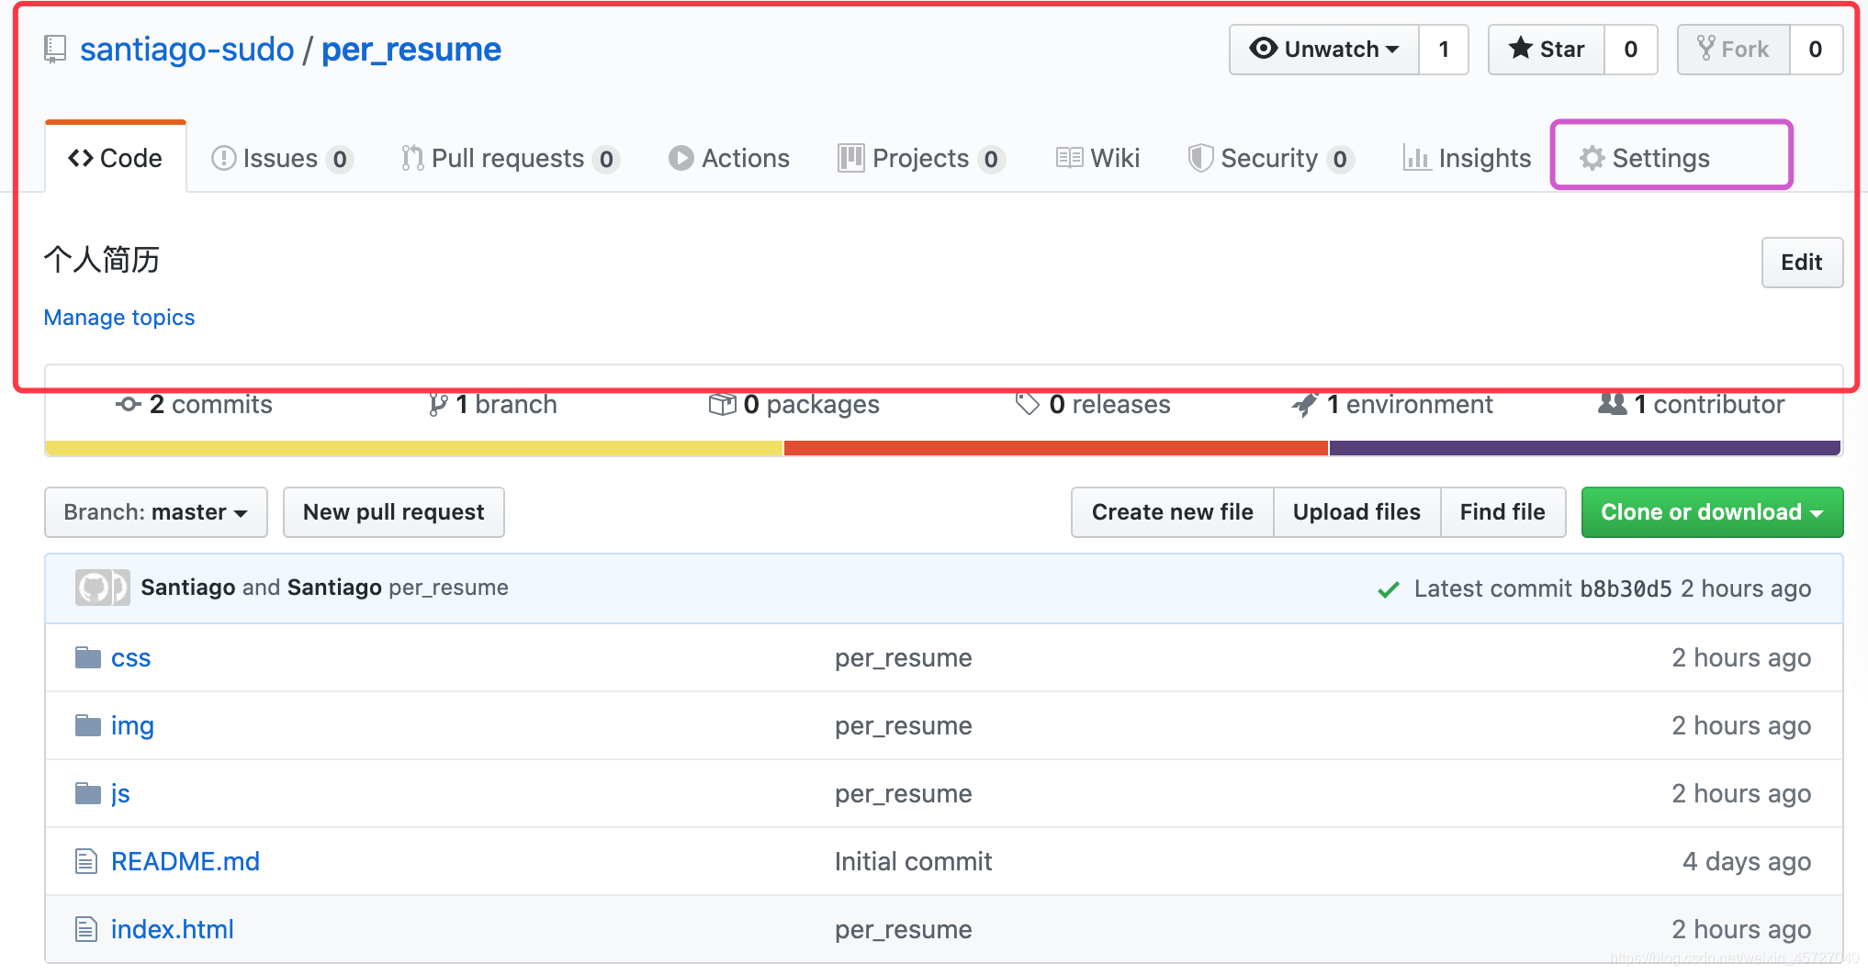The image size is (1868, 975).
Task: Open the css row's per_resume commit message
Action: point(904,658)
